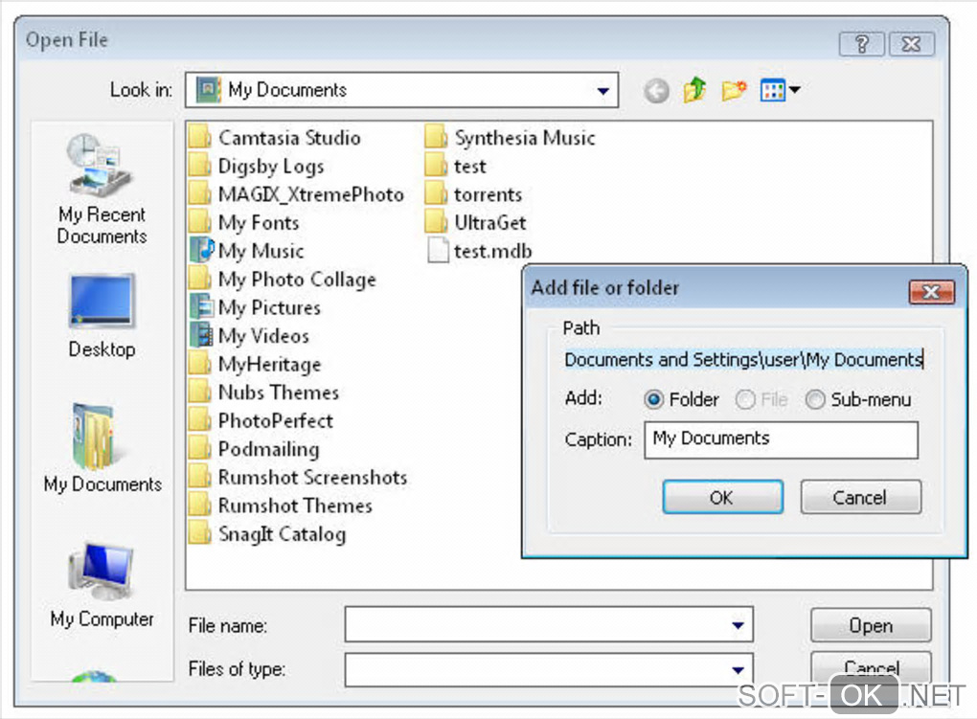977x719 pixels.
Task: Create new folder toolbar icon
Action: (734, 91)
